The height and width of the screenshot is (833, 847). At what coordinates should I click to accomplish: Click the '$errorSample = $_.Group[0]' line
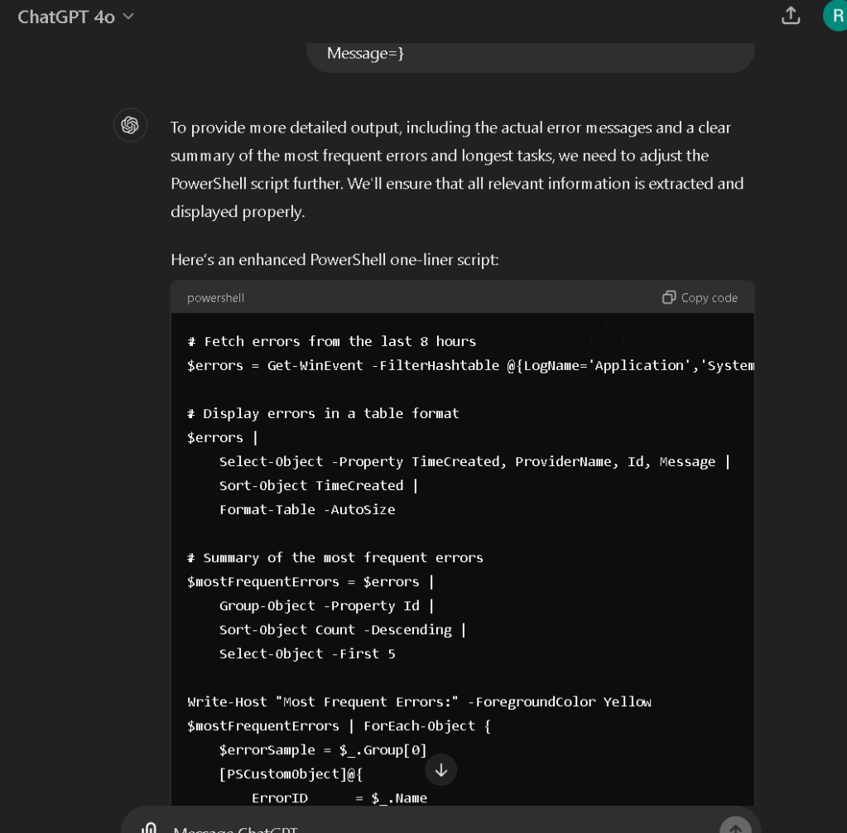(323, 750)
